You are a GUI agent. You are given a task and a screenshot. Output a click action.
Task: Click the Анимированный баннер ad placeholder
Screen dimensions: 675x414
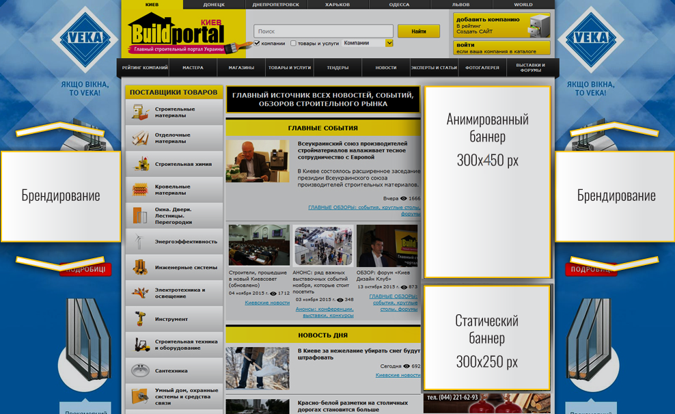(x=487, y=182)
